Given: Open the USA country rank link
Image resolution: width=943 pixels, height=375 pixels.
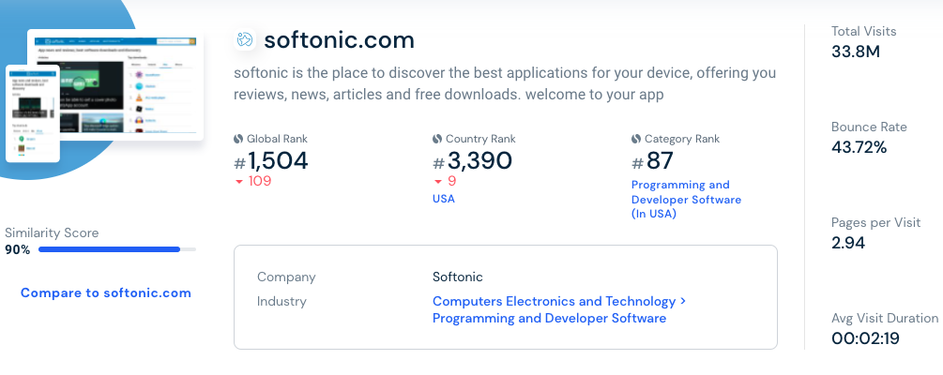Looking at the screenshot, I should click(x=444, y=199).
